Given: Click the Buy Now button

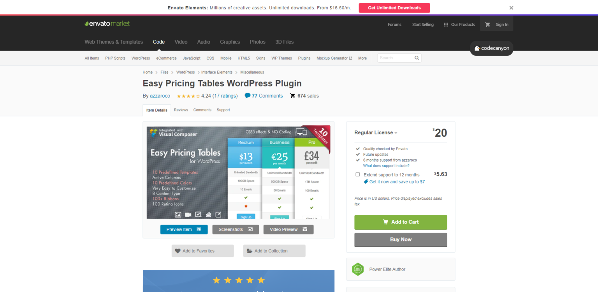Looking at the screenshot, I should point(401,239).
